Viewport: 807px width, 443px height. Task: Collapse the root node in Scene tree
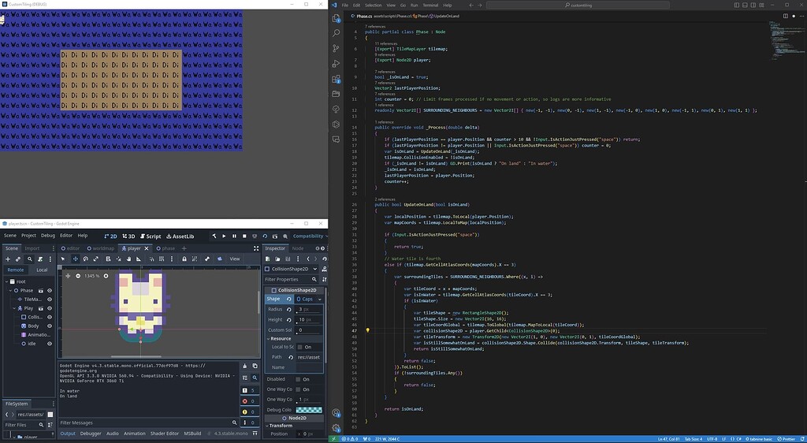[x=7, y=281]
